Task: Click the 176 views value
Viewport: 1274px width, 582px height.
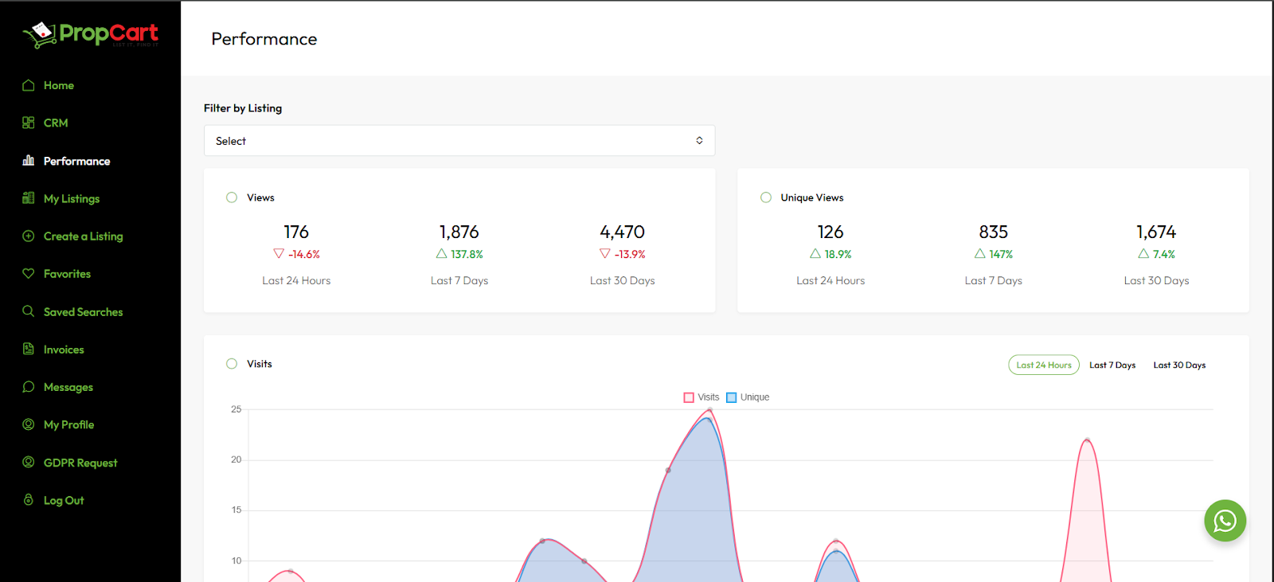Action: point(296,232)
